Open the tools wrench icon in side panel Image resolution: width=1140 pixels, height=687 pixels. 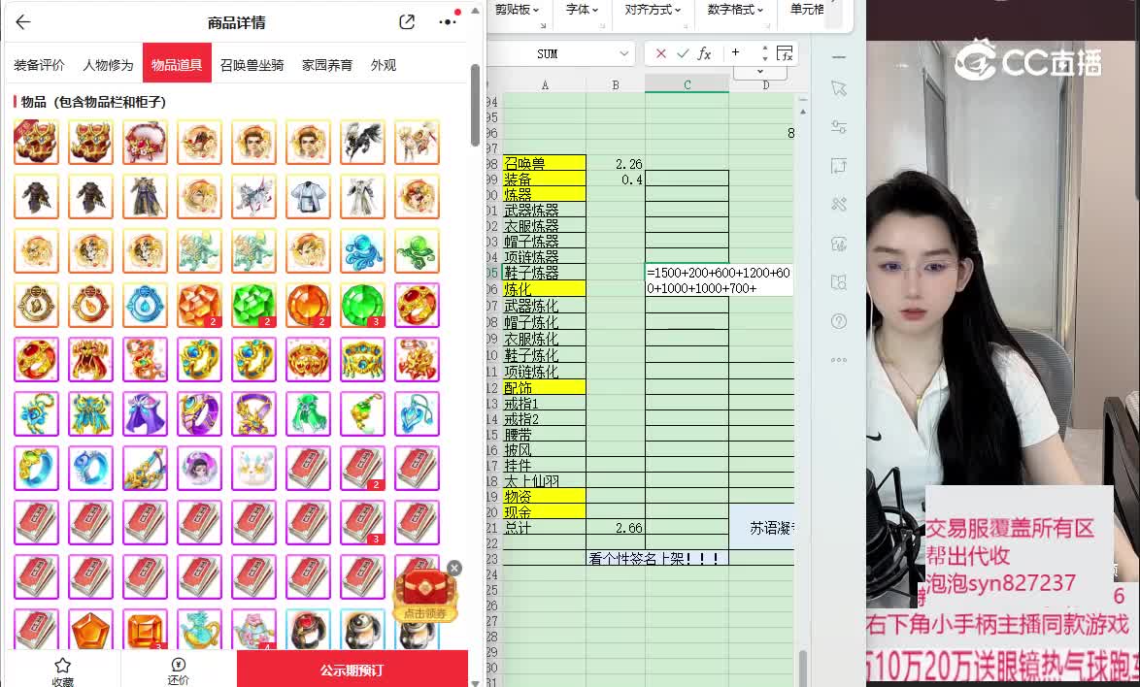click(x=839, y=204)
